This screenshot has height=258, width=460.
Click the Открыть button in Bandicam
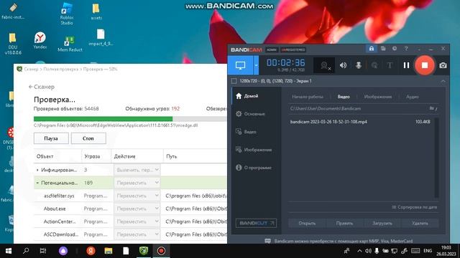pos(307,223)
